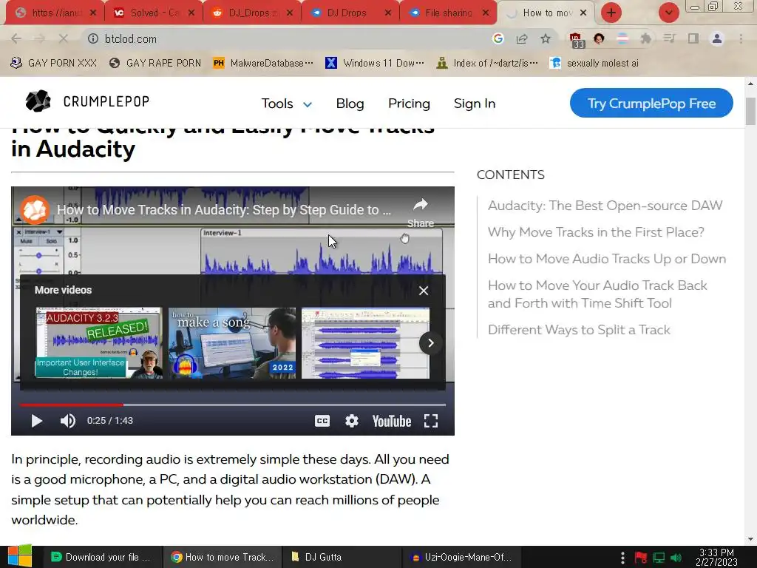Toggle the browser side panel icon
Screen dimensions: 757x568
coord(693,38)
